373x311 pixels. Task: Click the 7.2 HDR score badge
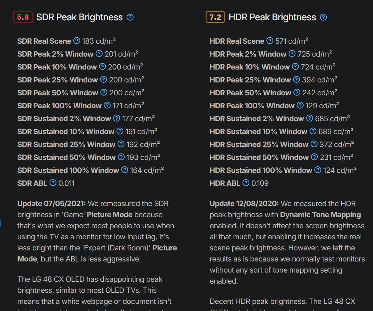[x=215, y=17]
